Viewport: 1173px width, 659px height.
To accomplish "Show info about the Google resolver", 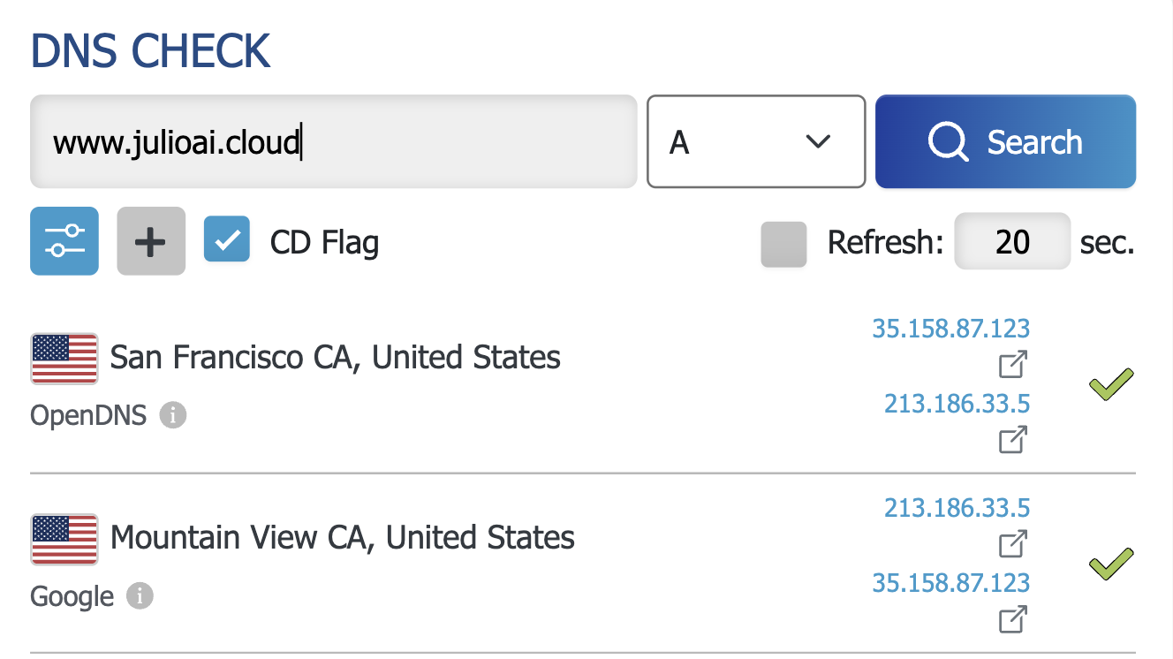I will point(140,596).
